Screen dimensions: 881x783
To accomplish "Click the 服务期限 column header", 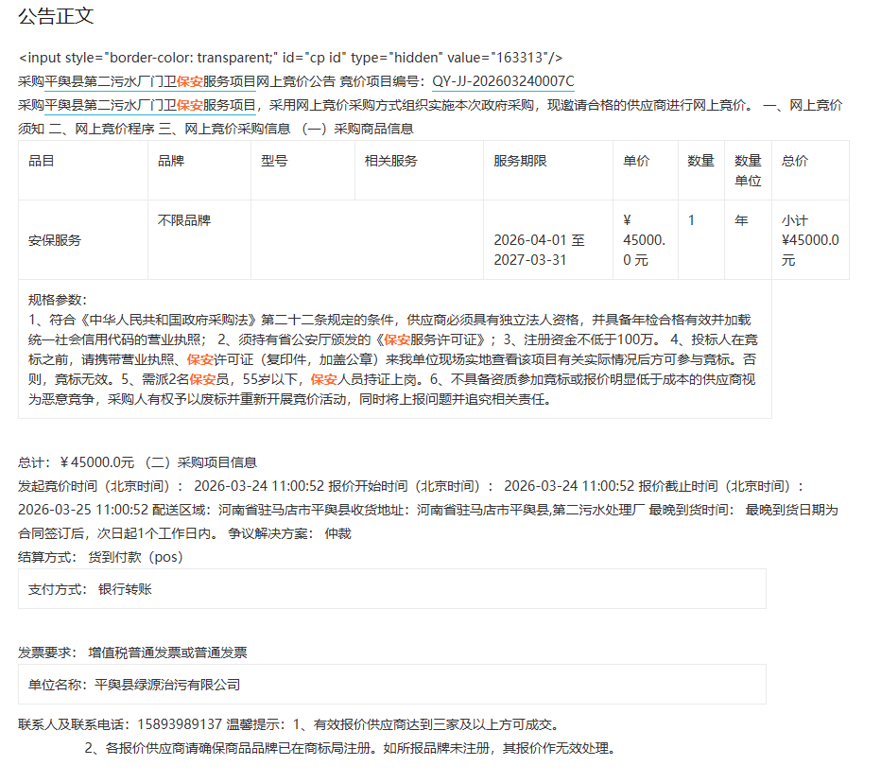I will point(520,162).
